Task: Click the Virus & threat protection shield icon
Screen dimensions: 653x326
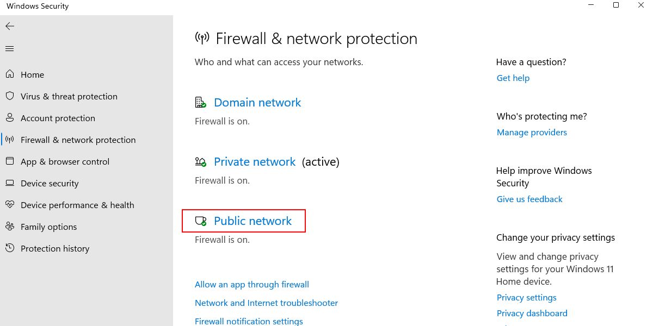Action: (x=9, y=96)
